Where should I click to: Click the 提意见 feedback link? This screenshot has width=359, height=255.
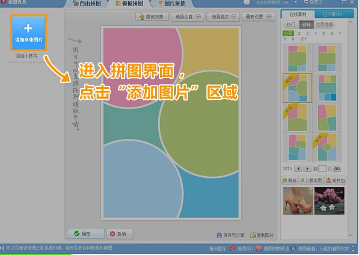pyautogui.click(x=313, y=2)
